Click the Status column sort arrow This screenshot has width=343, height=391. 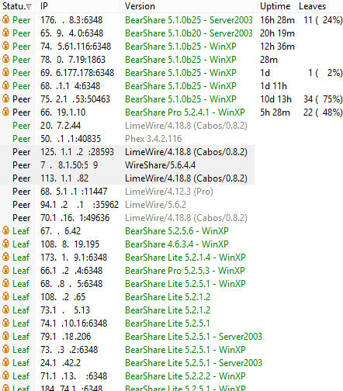[x=29, y=7]
